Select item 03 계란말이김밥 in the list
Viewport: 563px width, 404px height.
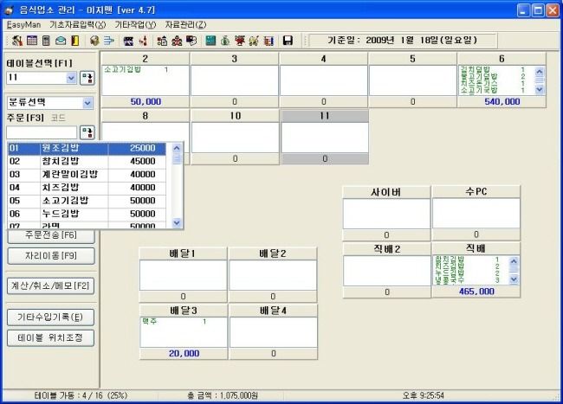[87, 175]
